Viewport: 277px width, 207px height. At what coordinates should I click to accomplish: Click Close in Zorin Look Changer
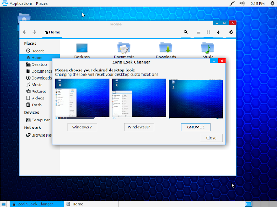(x=211, y=138)
